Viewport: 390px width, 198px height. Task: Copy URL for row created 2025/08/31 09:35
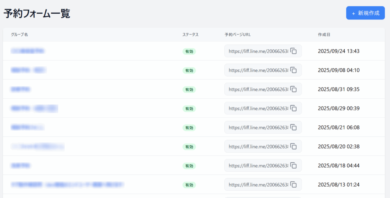click(294, 89)
